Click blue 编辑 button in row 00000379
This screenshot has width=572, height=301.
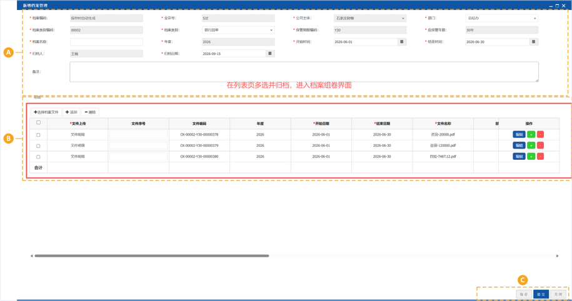[519, 146]
